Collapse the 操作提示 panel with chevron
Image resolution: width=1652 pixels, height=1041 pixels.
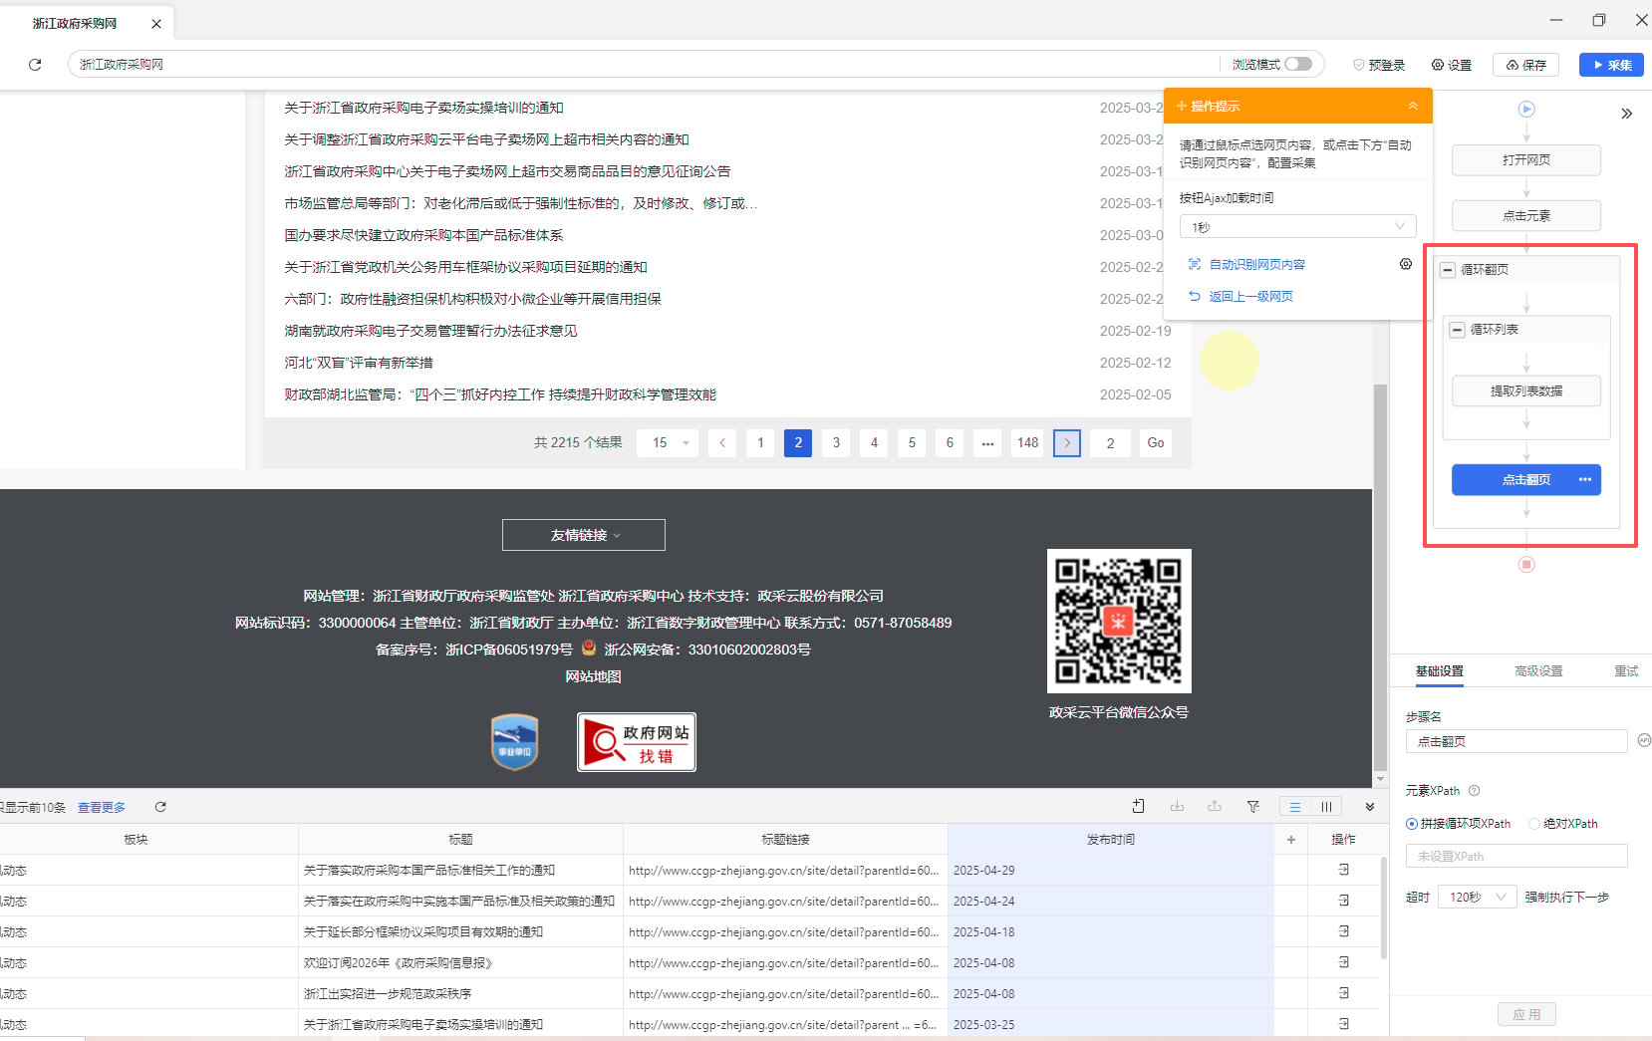pos(1413,106)
